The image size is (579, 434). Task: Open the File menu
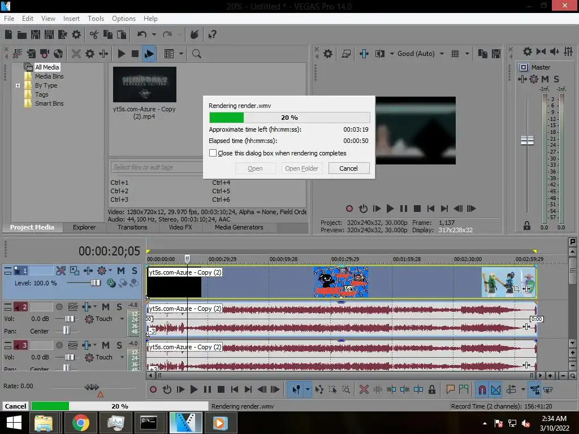pos(9,19)
